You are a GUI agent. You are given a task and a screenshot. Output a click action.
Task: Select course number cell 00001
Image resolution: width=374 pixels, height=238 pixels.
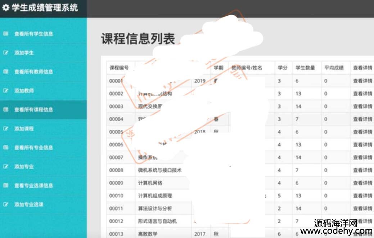pyautogui.click(x=116, y=81)
